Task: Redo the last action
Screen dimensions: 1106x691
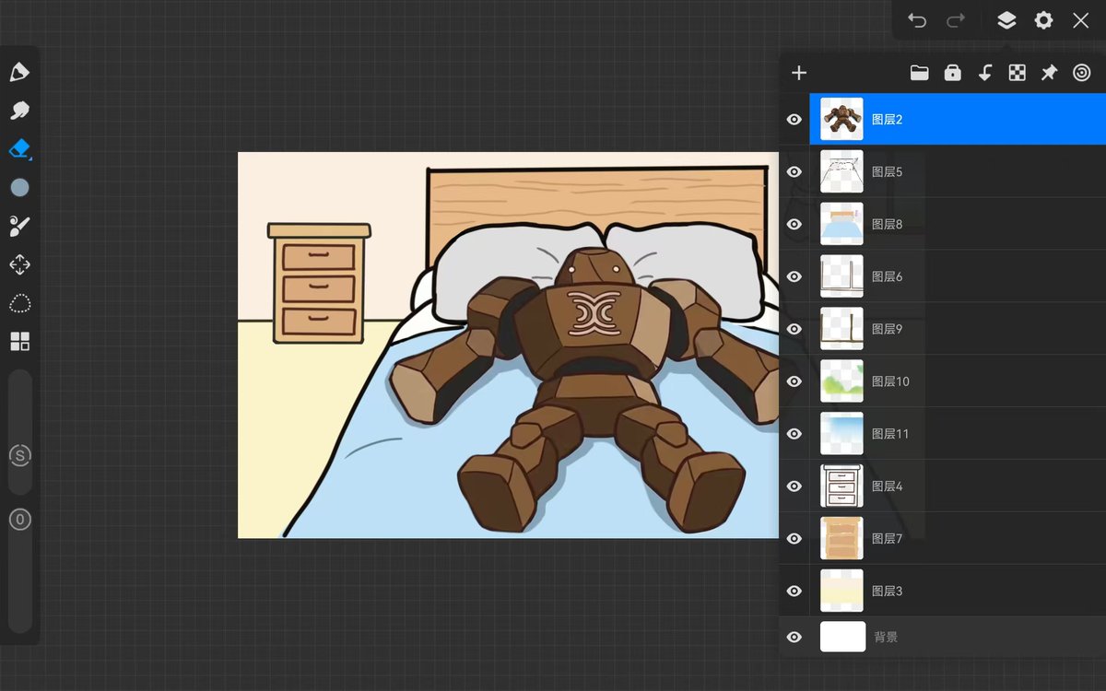Action: [x=956, y=20]
